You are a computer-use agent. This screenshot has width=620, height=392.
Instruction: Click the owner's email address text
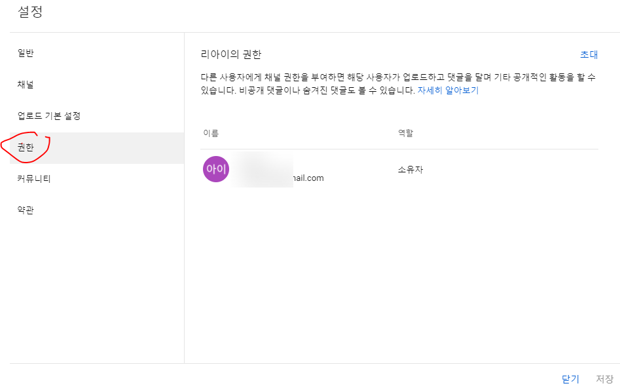[308, 178]
